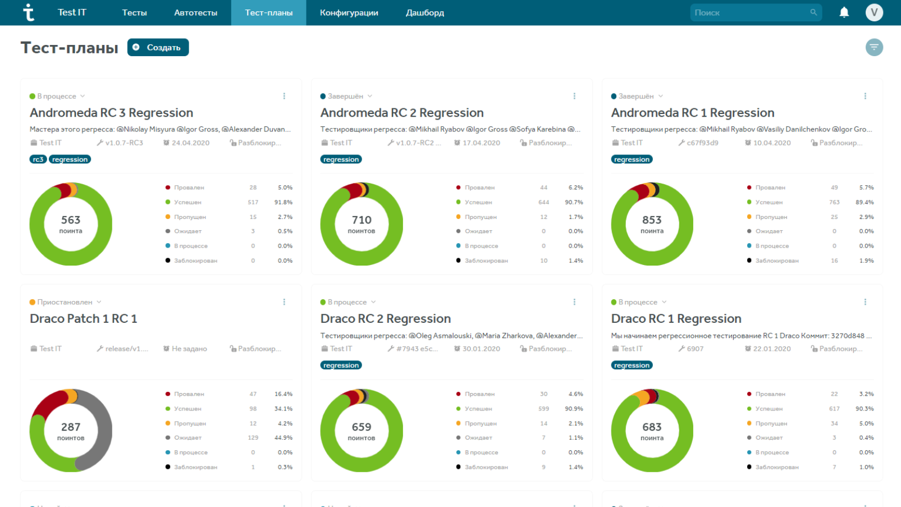Click regression tag in Andromeda RC 1 card

click(632, 159)
